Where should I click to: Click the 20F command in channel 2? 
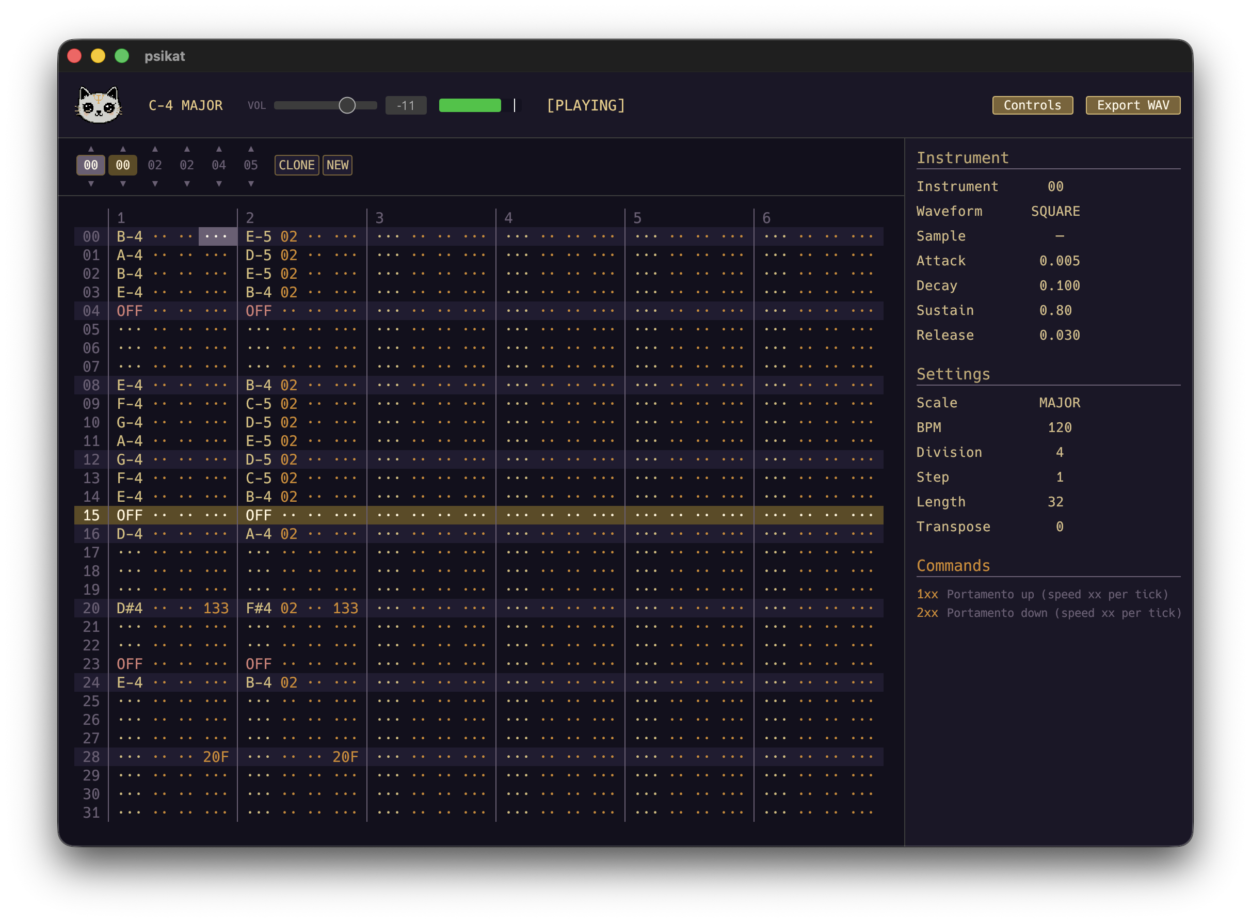pyautogui.click(x=345, y=756)
